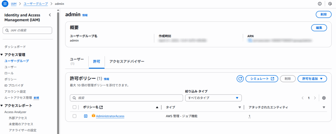Click the info circle icon in top bar
This screenshot has width=336, height=134.
click(320, 4)
